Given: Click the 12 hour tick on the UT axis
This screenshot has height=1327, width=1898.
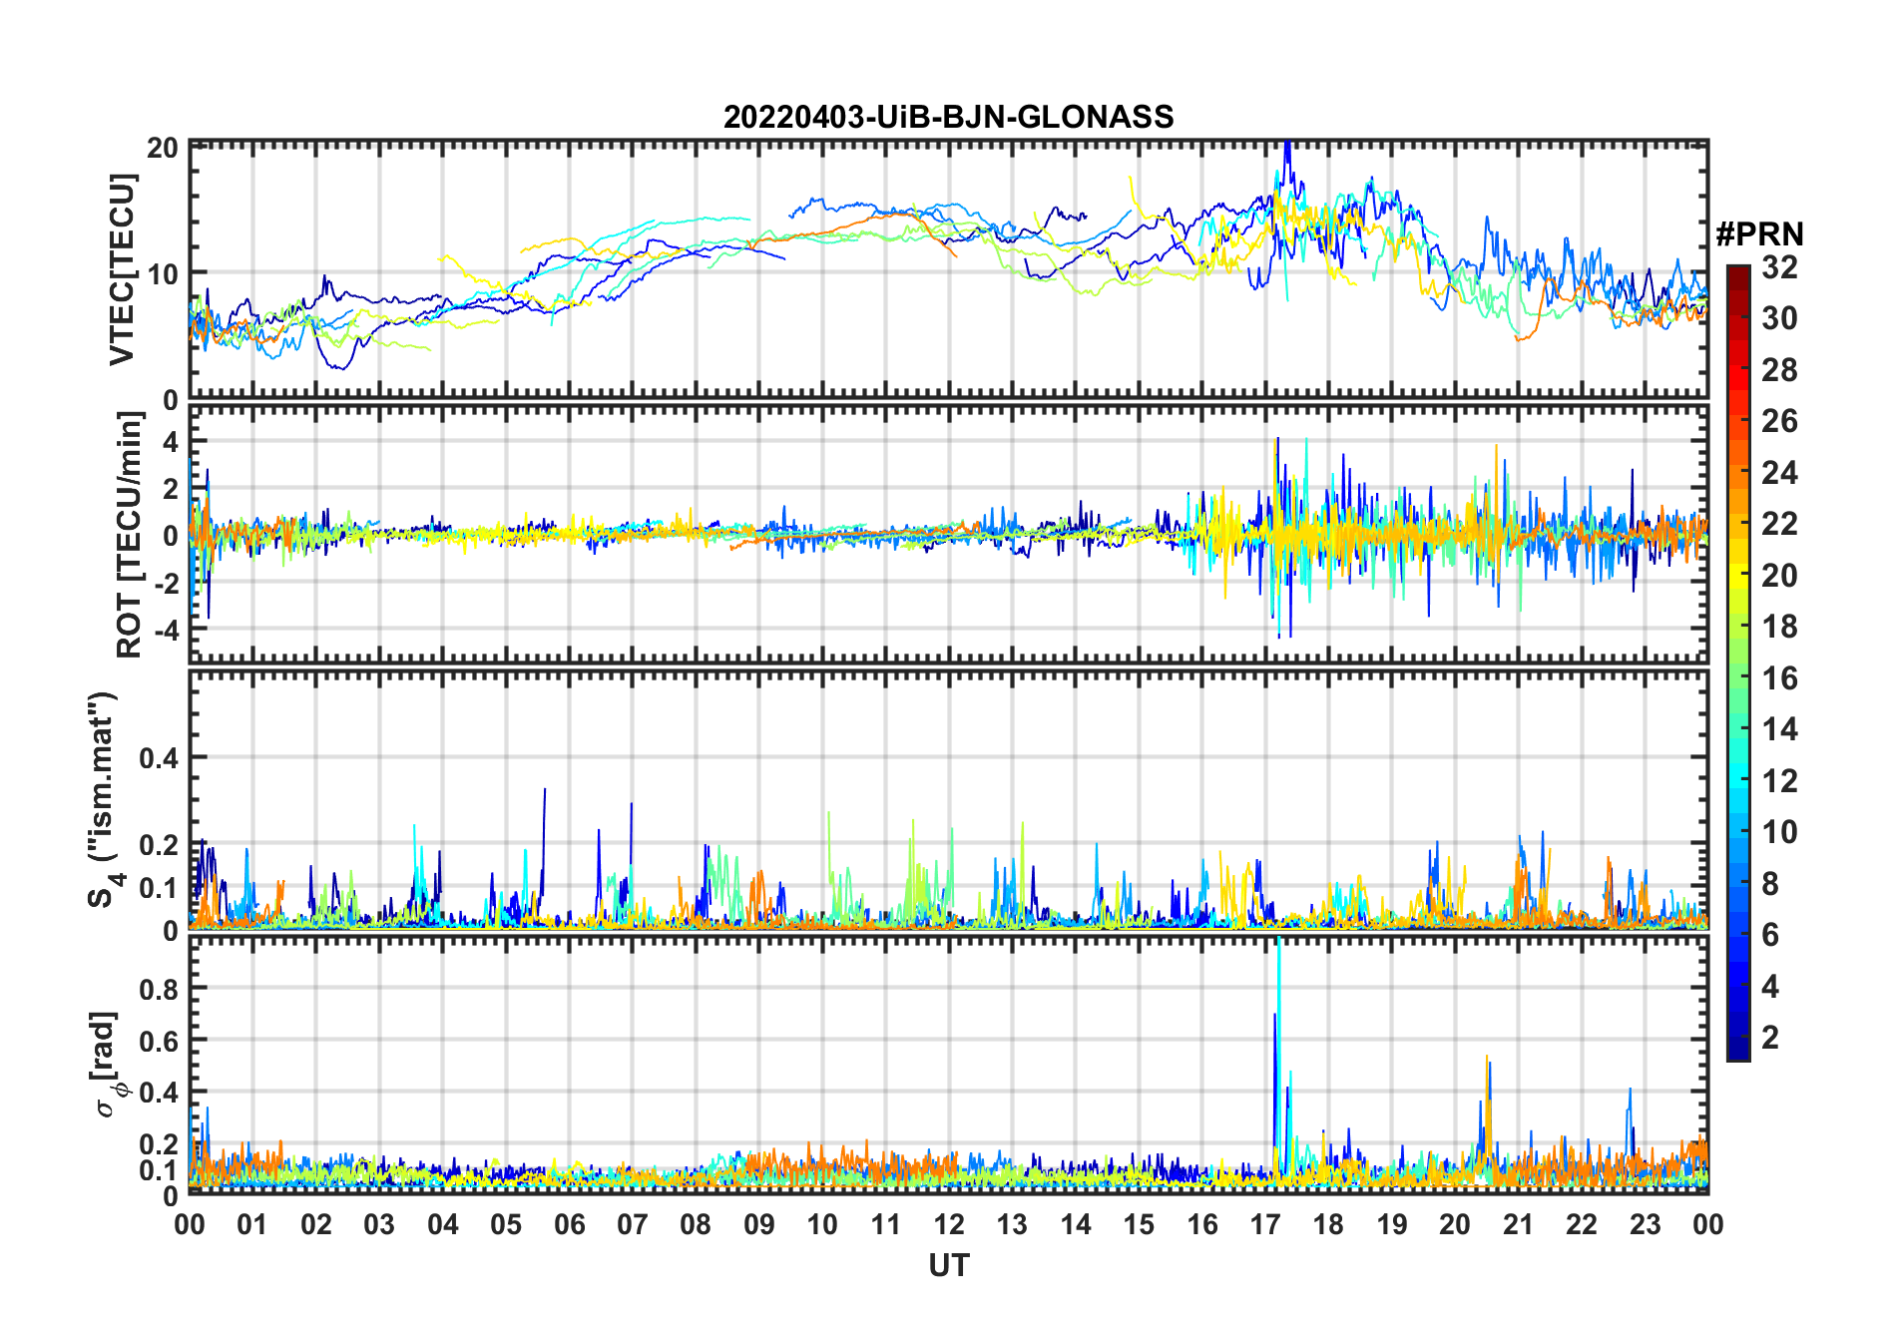Looking at the screenshot, I should pos(949,1224).
